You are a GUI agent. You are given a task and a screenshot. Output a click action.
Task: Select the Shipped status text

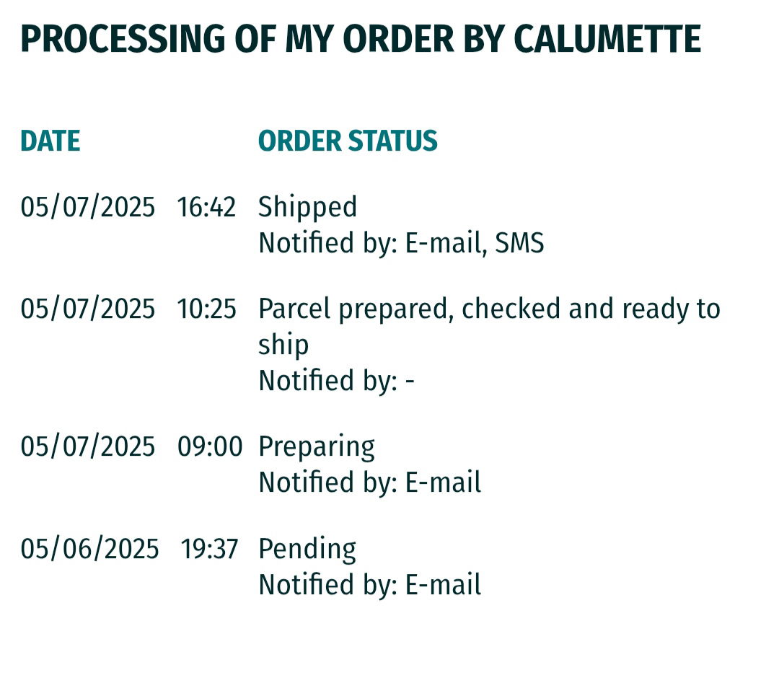click(x=307, y=208)
